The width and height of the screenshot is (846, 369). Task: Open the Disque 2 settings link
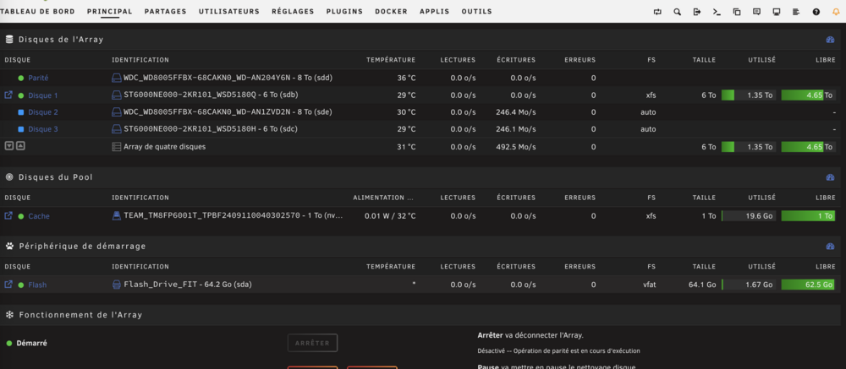(x=43, y=112)
